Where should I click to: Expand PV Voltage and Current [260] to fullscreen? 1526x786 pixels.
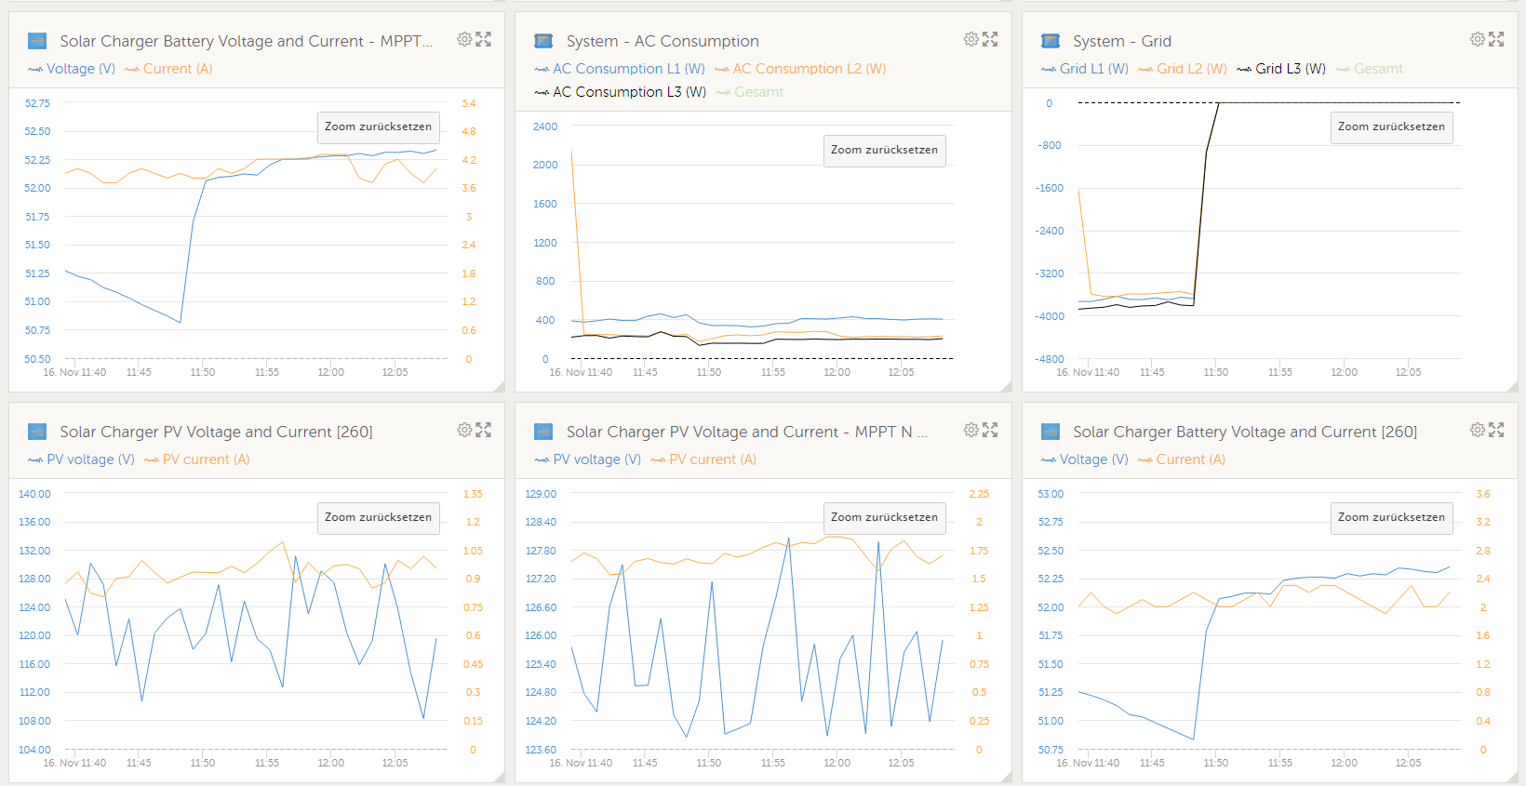pos(484,430)
